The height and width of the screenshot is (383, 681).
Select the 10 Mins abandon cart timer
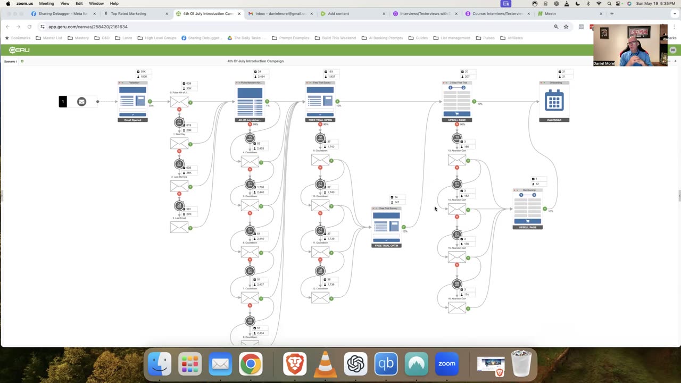click(456, 138)
